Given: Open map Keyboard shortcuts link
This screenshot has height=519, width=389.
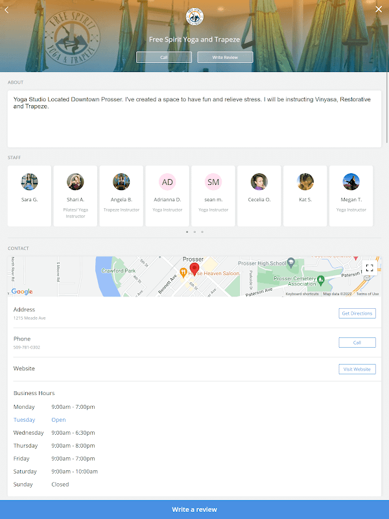Looking at the screenshot, I should pos(302,294).
